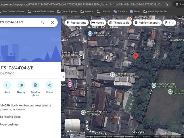This screenshot has width=184, height=138.
Task: Open the Privacy link in map footer
Action: tap(165, 137)
